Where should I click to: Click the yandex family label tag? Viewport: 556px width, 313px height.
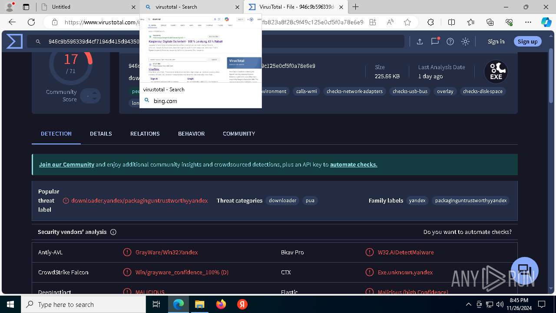(x=417, y=200)
